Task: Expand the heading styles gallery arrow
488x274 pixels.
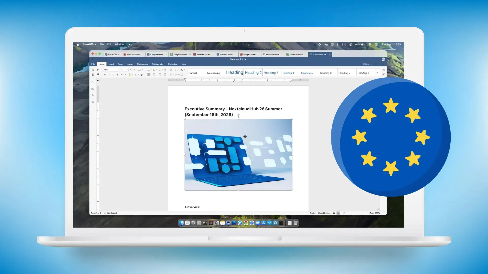Action: (377, 72)
